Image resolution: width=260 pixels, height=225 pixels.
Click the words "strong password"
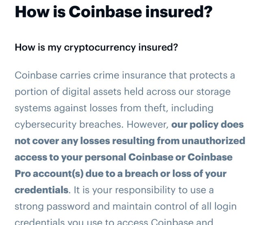point(52,206)
